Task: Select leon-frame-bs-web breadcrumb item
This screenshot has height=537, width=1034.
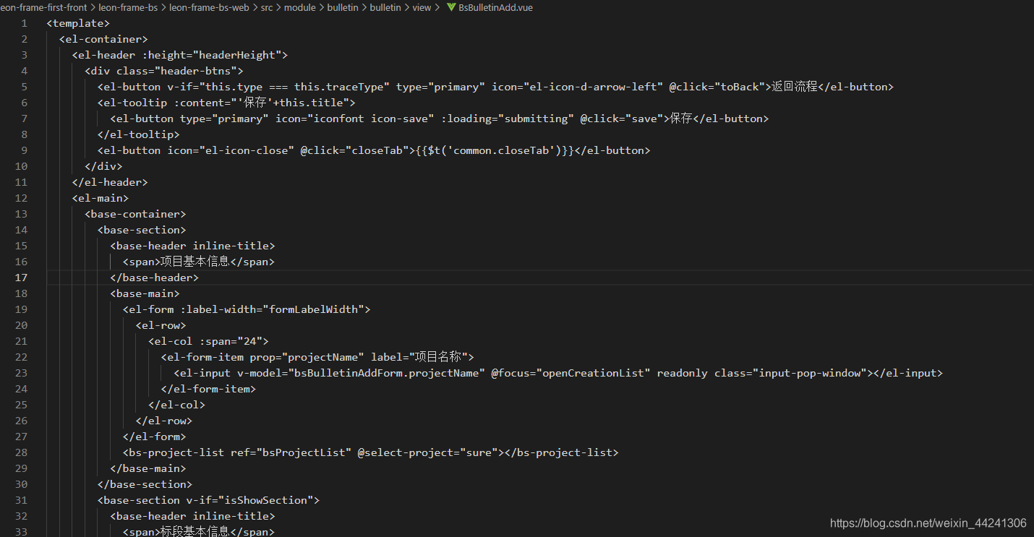Action: (209, 7)
